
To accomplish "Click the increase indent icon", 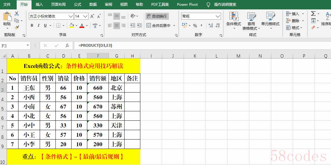I will pyautogui.click(x=139, y=26).
